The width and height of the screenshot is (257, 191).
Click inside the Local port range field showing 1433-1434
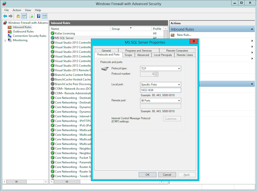coord(160,90)
